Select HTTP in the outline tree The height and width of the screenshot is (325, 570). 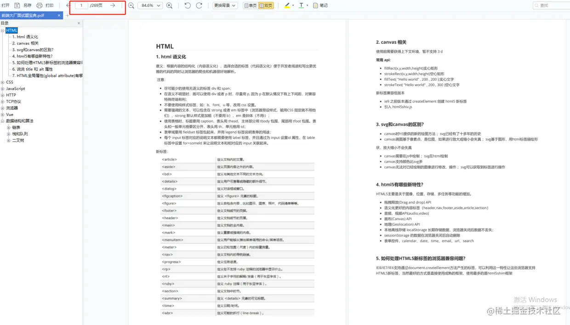(11, 95)
